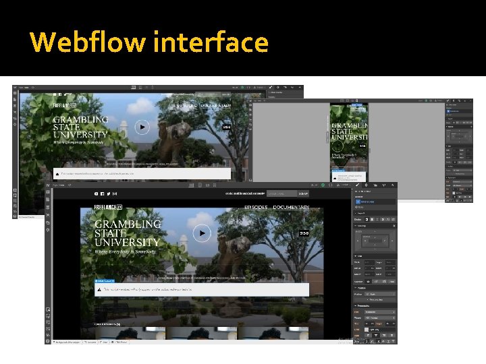Switch front window to desktop breakpoint

click(x=192, y=185)
